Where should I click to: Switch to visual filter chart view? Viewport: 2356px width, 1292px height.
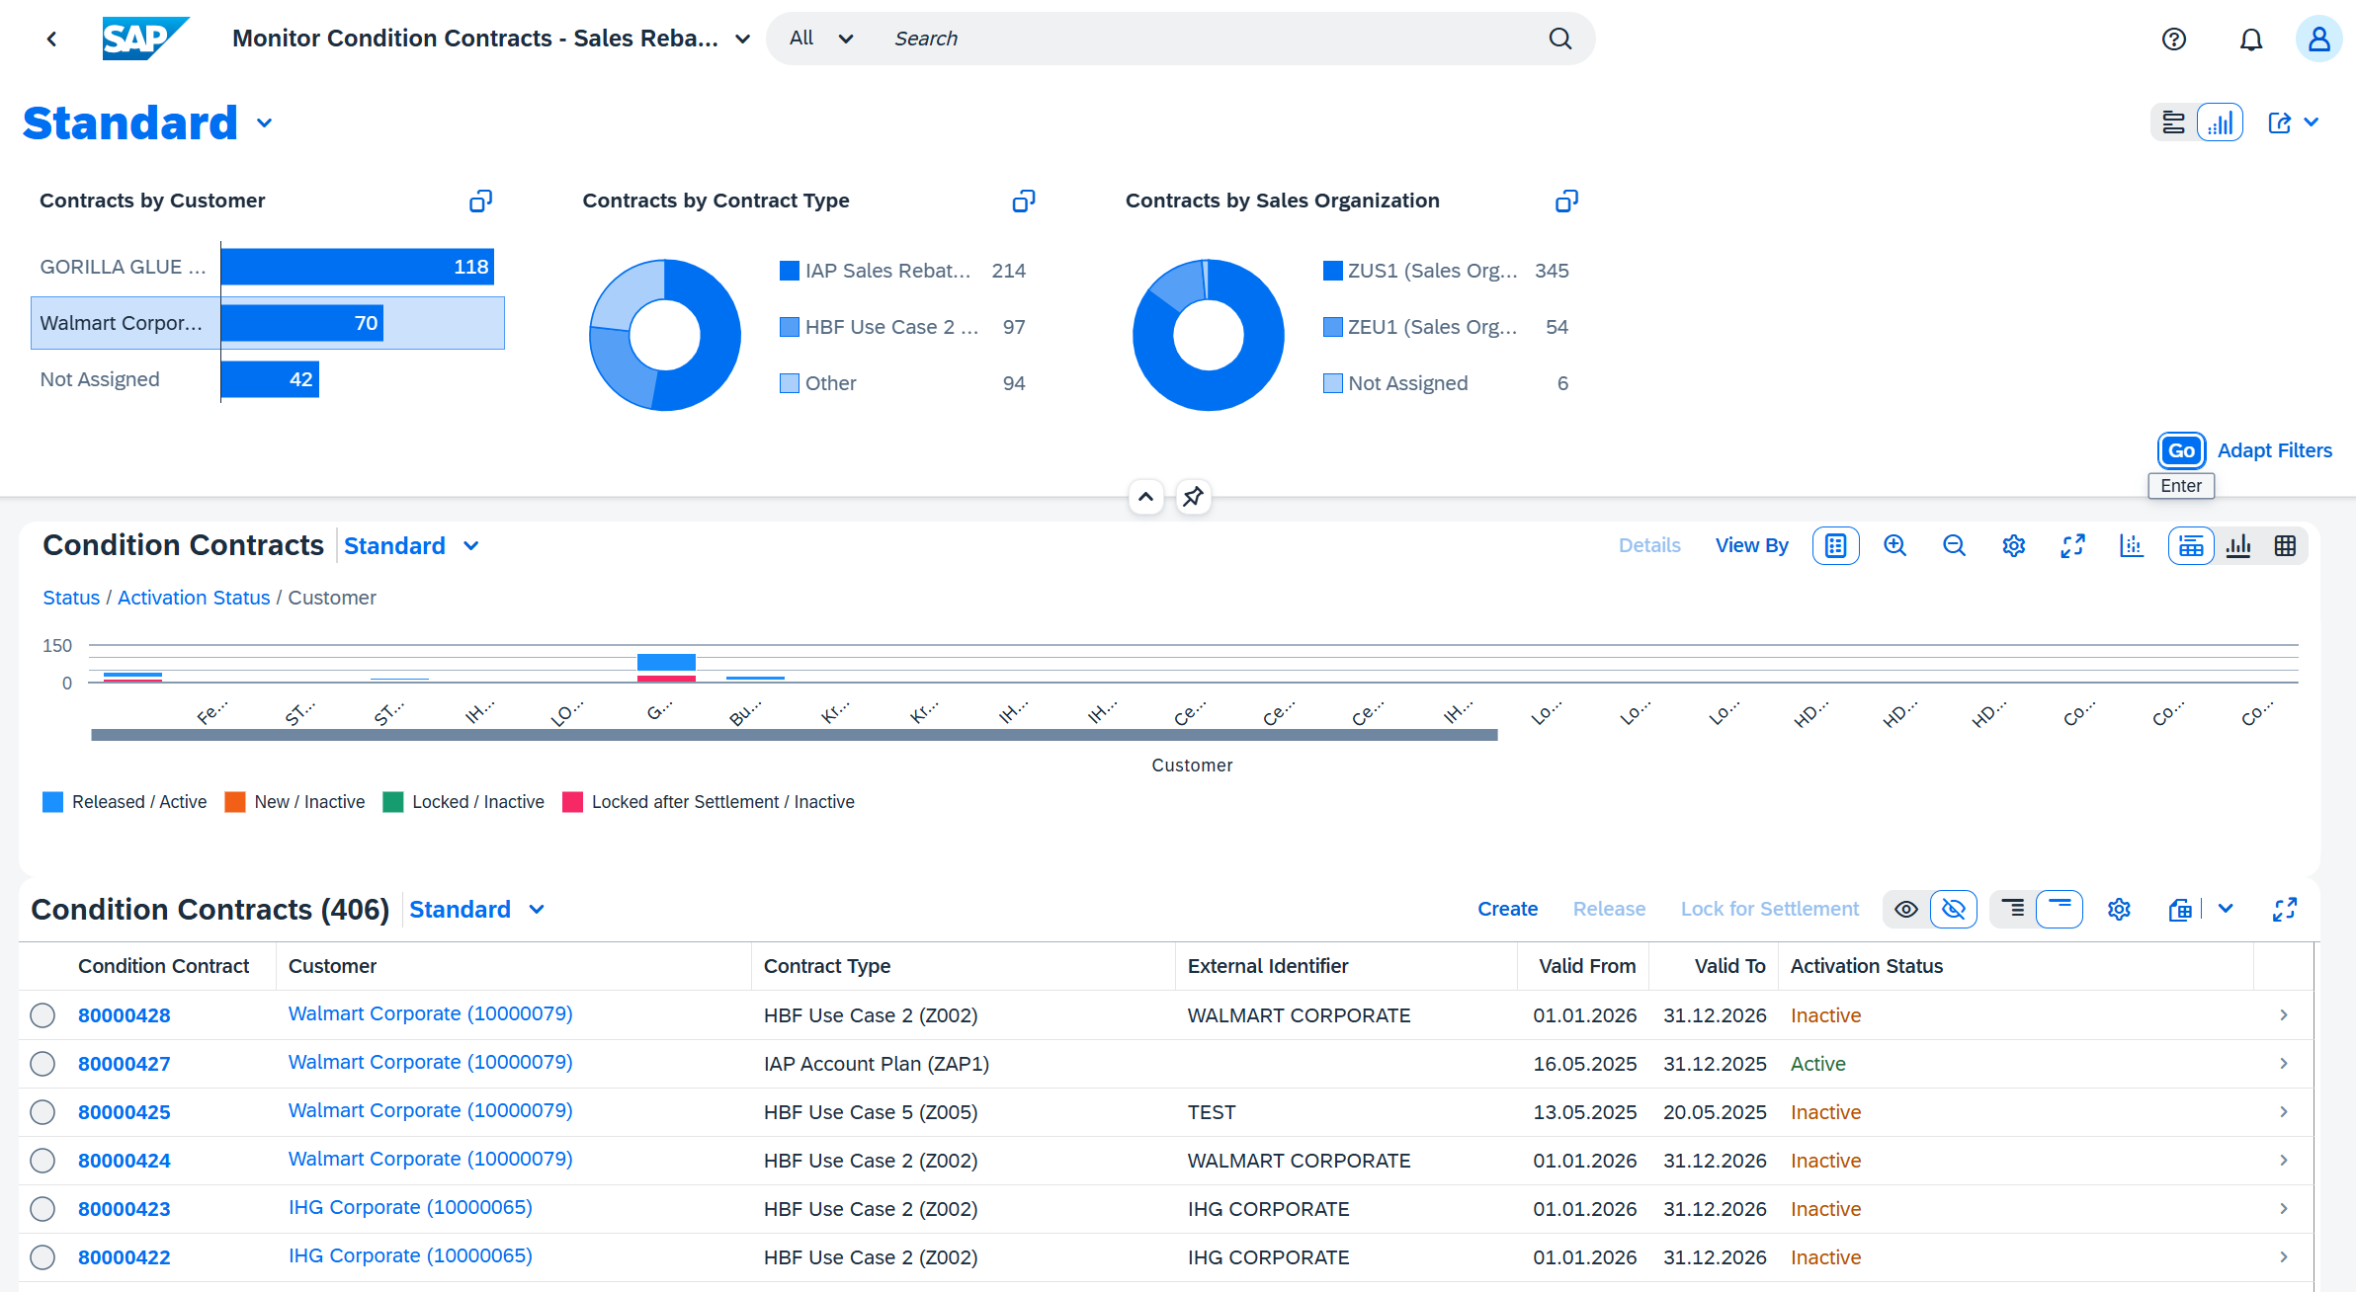(x=2220, y=122)
